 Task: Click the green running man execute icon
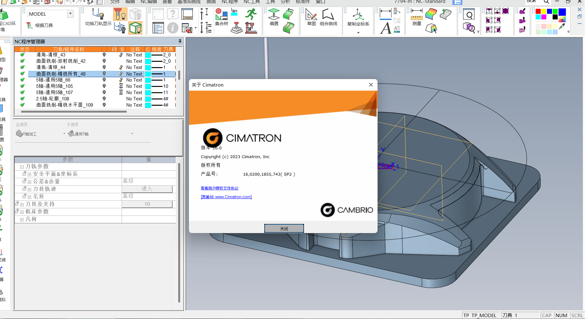251,14
